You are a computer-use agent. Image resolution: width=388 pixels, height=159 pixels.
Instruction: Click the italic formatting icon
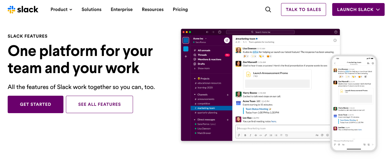(x=250, y=135)
